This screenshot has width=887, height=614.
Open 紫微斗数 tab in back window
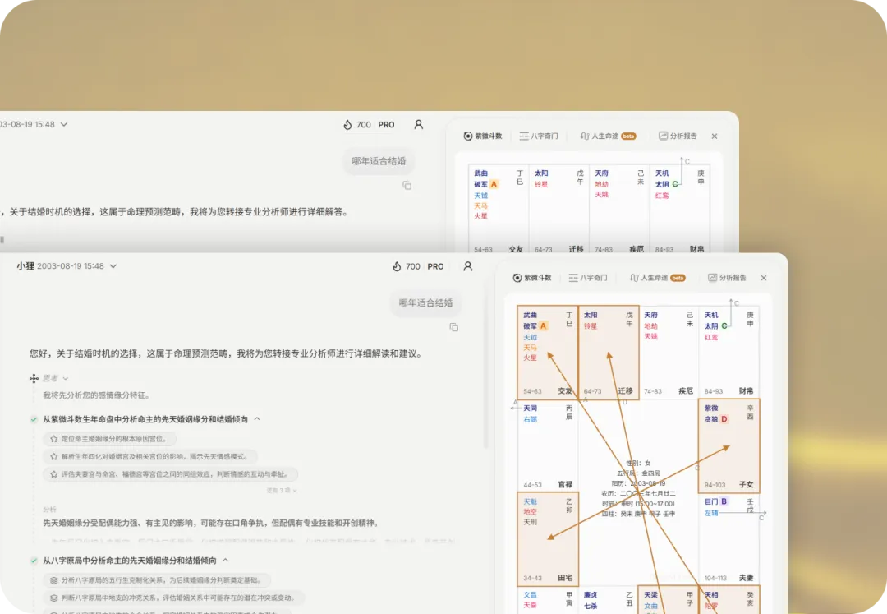tap(483, 136)
